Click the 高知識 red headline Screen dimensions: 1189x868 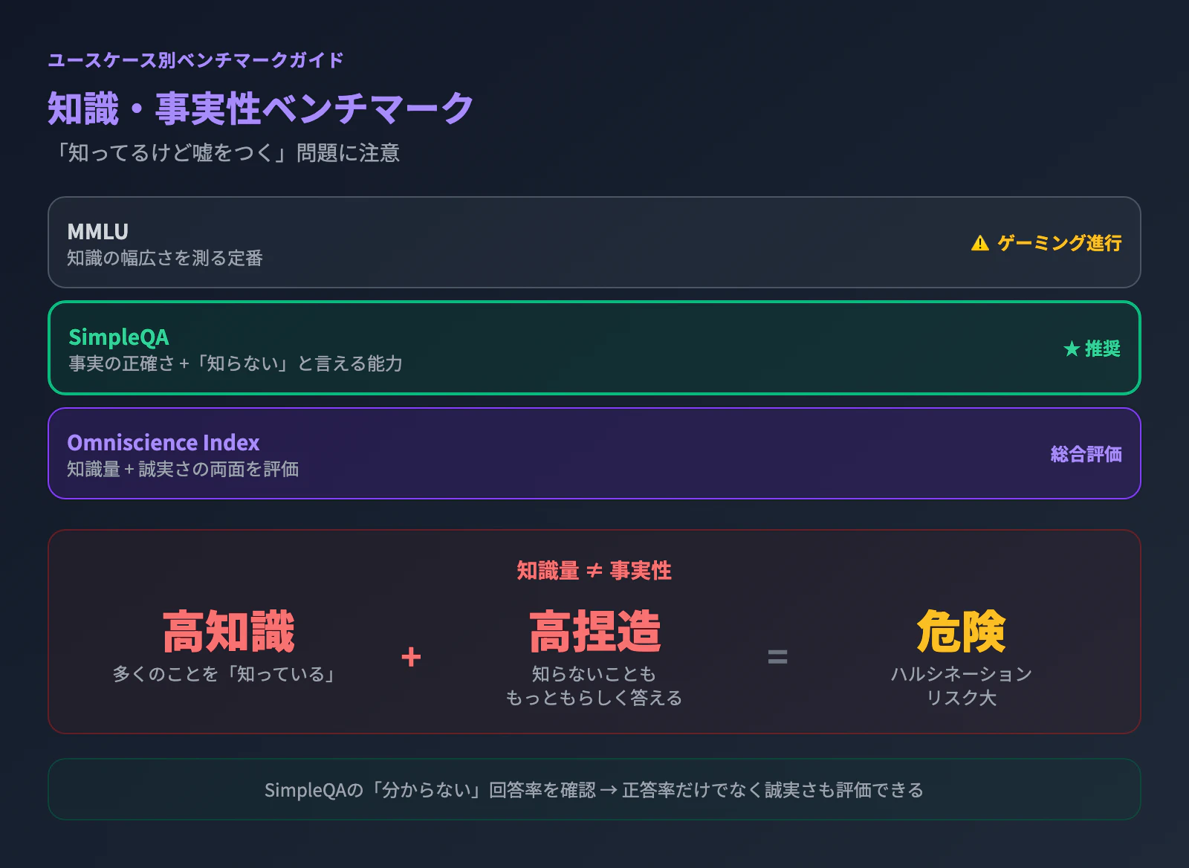229,632
